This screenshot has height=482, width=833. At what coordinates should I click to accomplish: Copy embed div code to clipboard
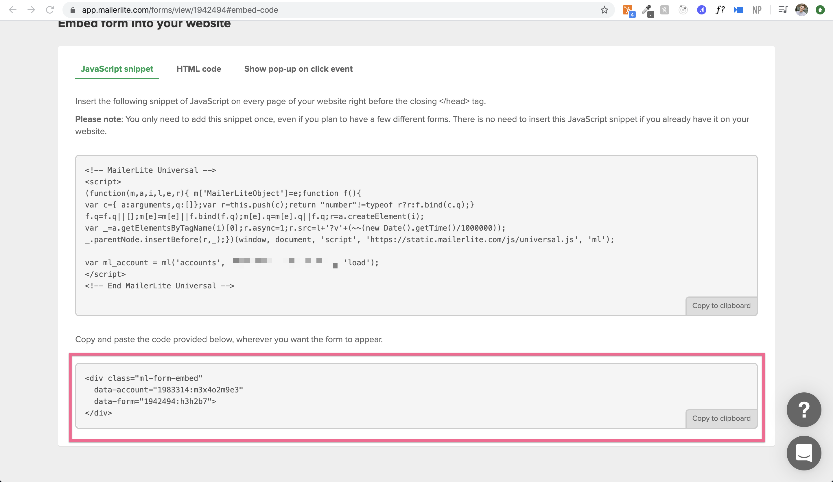tap(721, 418)
